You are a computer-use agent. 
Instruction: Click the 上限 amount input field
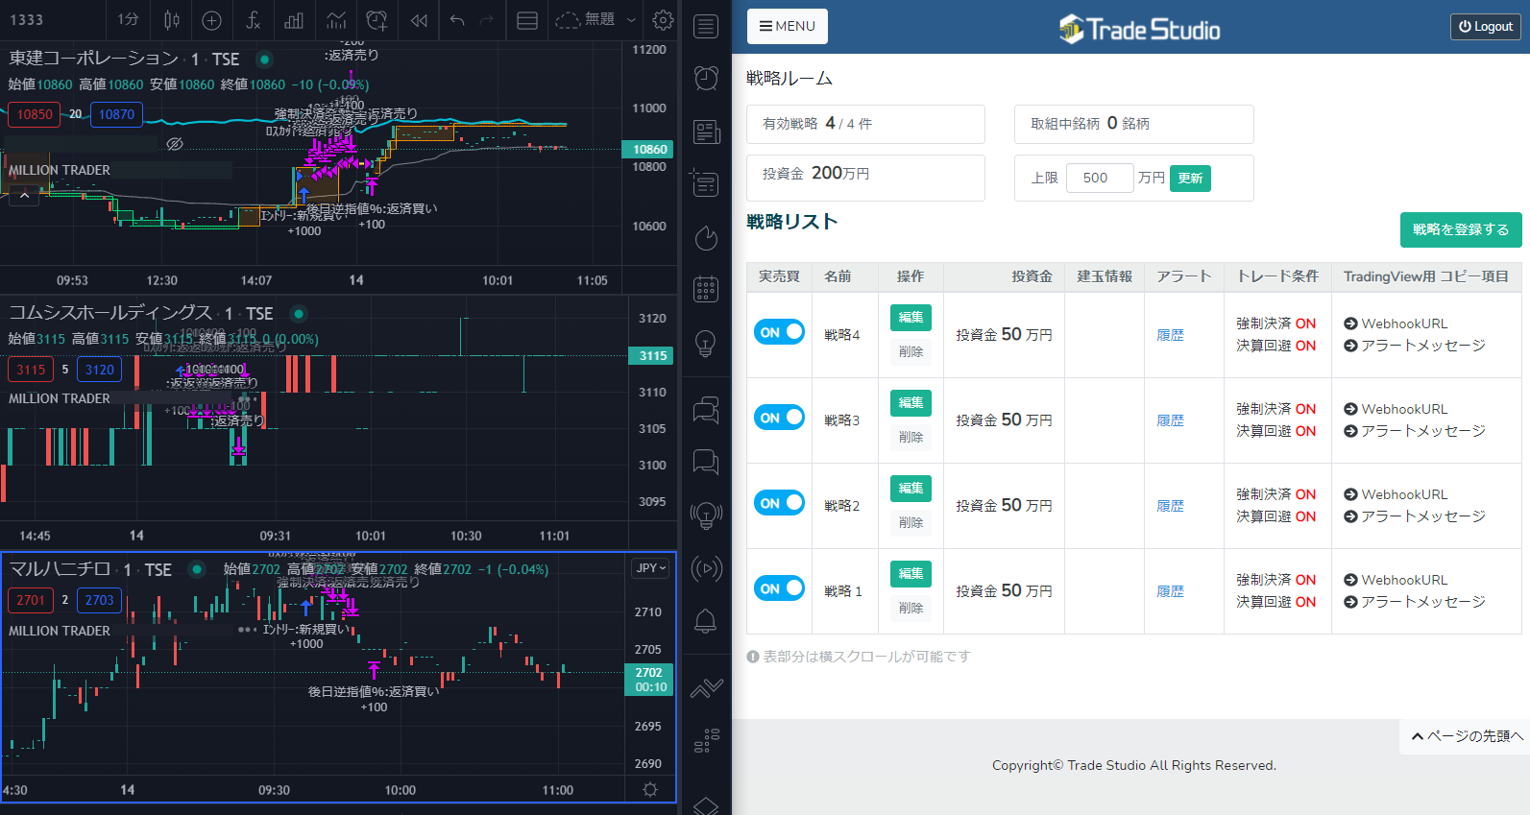1099,178
